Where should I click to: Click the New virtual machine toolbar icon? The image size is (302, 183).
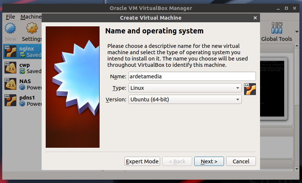click(11, 28)
